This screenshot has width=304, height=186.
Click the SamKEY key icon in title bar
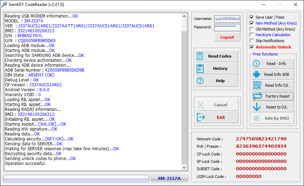coord(4,4)
